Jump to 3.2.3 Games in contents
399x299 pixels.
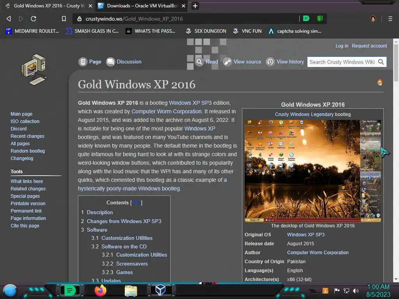[124, 272]
